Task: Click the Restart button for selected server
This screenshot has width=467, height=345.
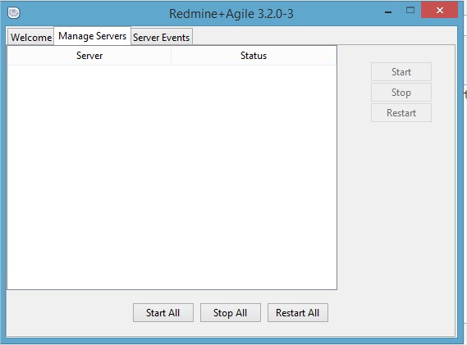Action: (401, 113)
